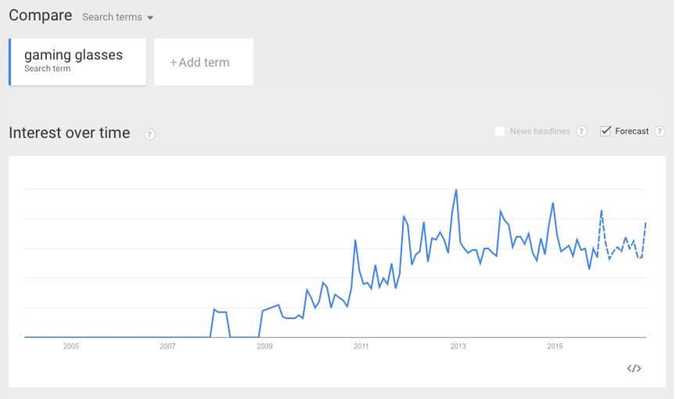Click the 2011 label on the time axis
Image resolution: width=675 pixels, height=399 pixels.
pyautogui.click(x=361, y=346)
